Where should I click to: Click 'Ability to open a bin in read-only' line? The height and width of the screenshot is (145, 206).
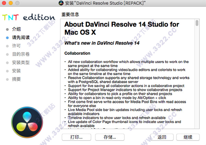coord(117,98)
